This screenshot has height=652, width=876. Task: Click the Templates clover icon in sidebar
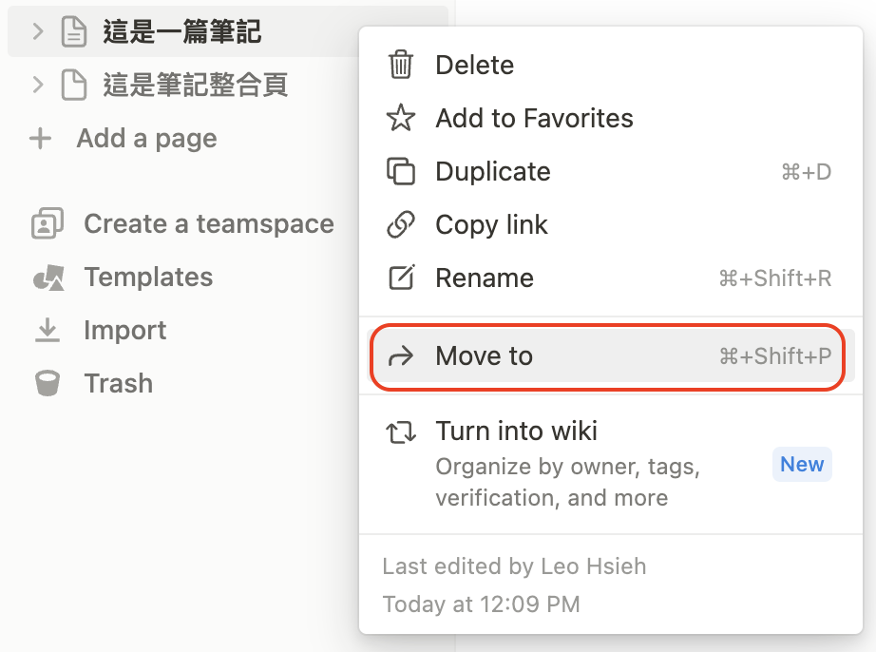click(x=47, y=277)
